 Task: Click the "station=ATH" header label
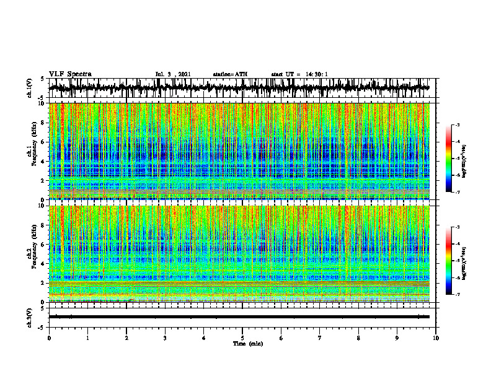(230, 74)
